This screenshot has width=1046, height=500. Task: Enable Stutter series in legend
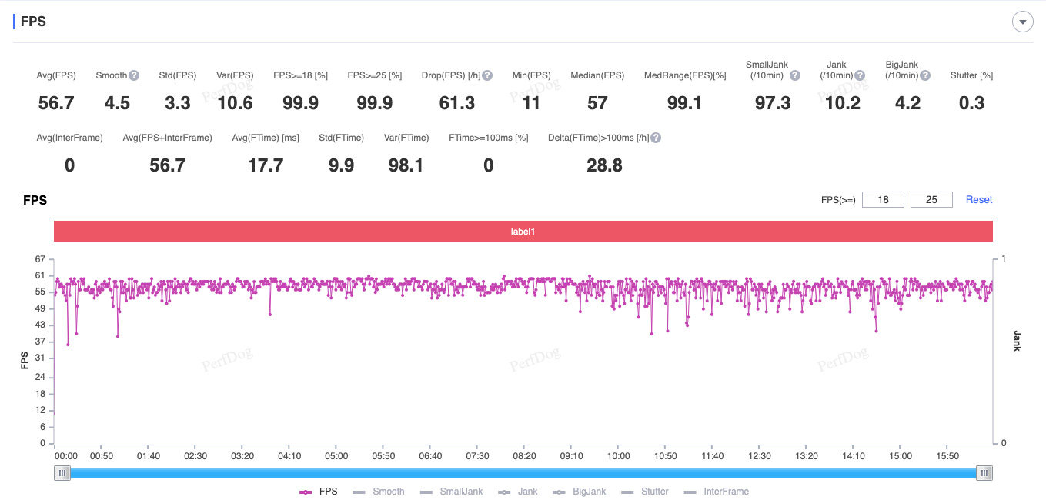(644, 492)
